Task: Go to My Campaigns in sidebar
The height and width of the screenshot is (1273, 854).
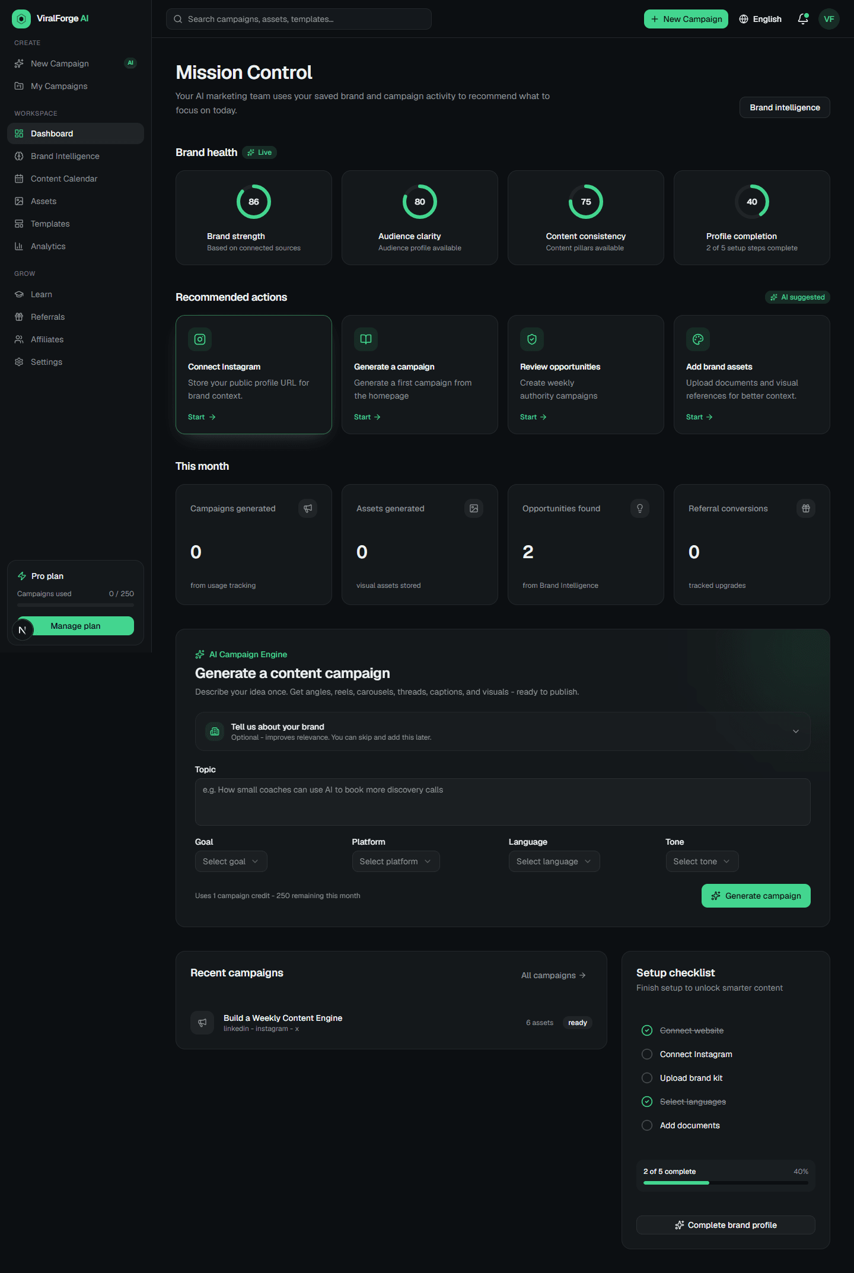Action: pyautogui.click(x=75, y=86)
